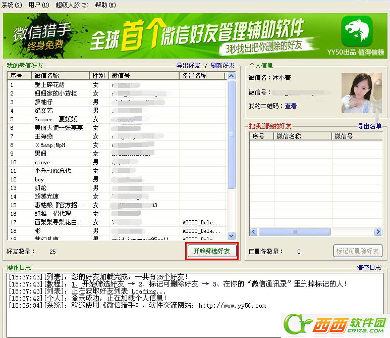390x338 pixels.
Task: Select friend row 妞妞家的小货柜
Action: [117, 93]
